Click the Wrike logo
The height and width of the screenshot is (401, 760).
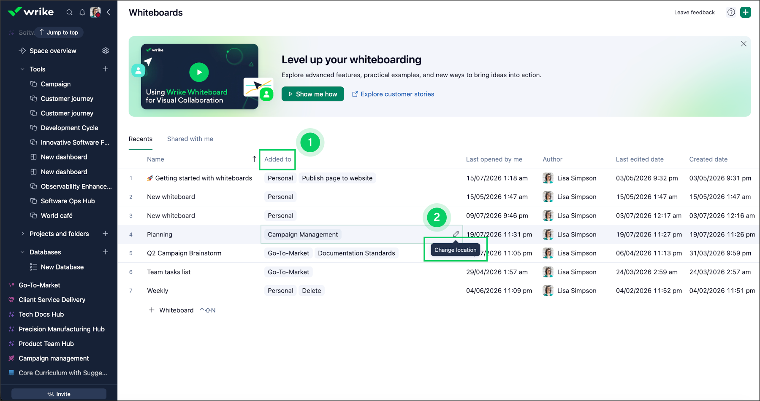[x=31, y=12]
